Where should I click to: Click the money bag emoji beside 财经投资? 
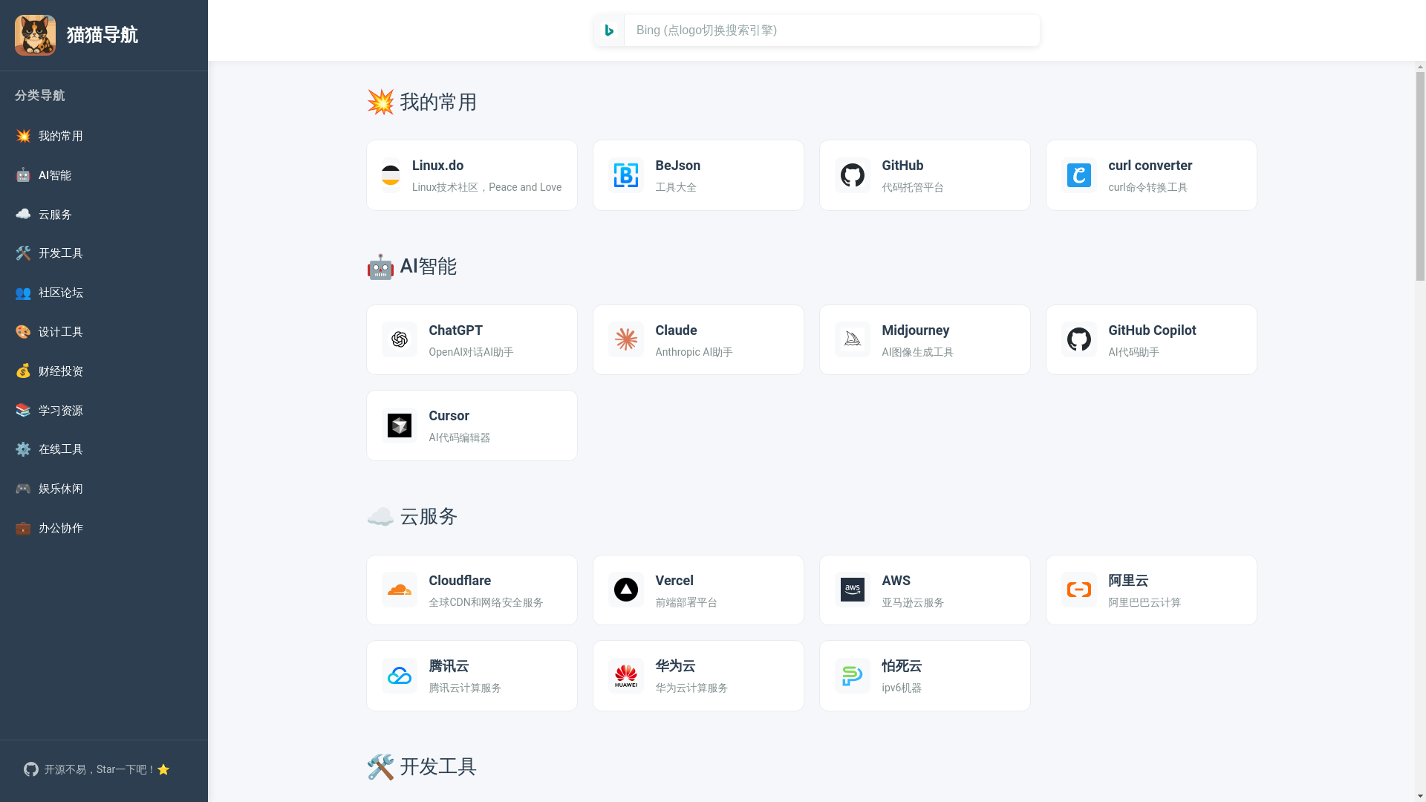click(23, 371)
